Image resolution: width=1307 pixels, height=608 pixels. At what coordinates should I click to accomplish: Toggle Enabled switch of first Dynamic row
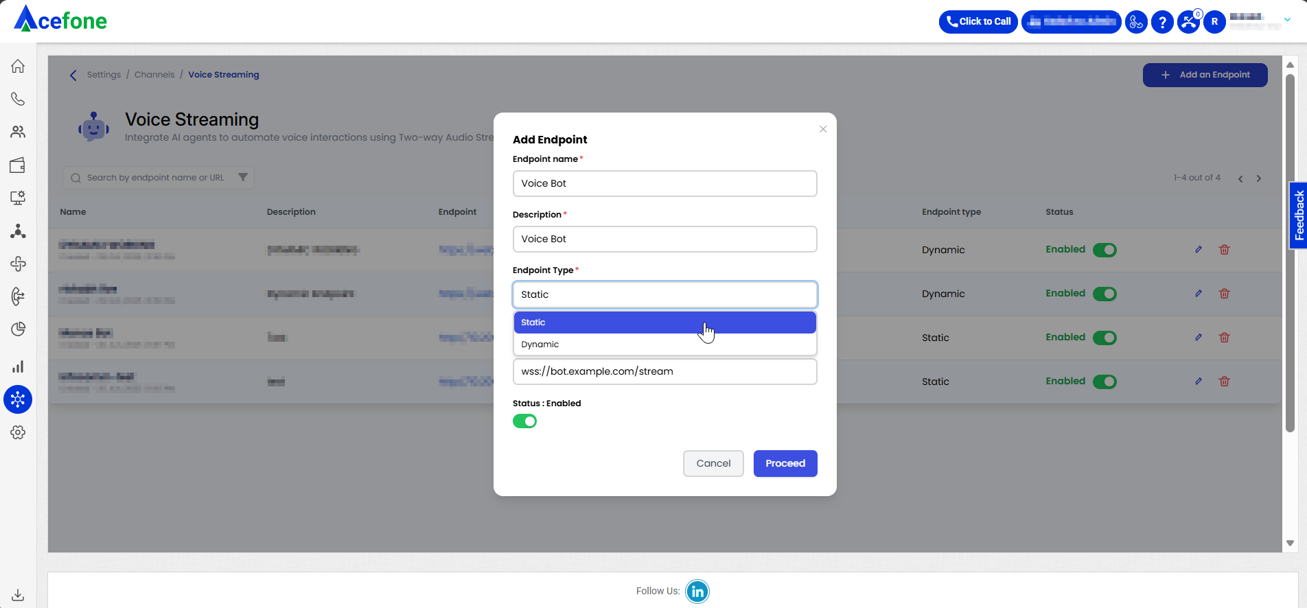pyautogui.click(x=1104, y=250)
